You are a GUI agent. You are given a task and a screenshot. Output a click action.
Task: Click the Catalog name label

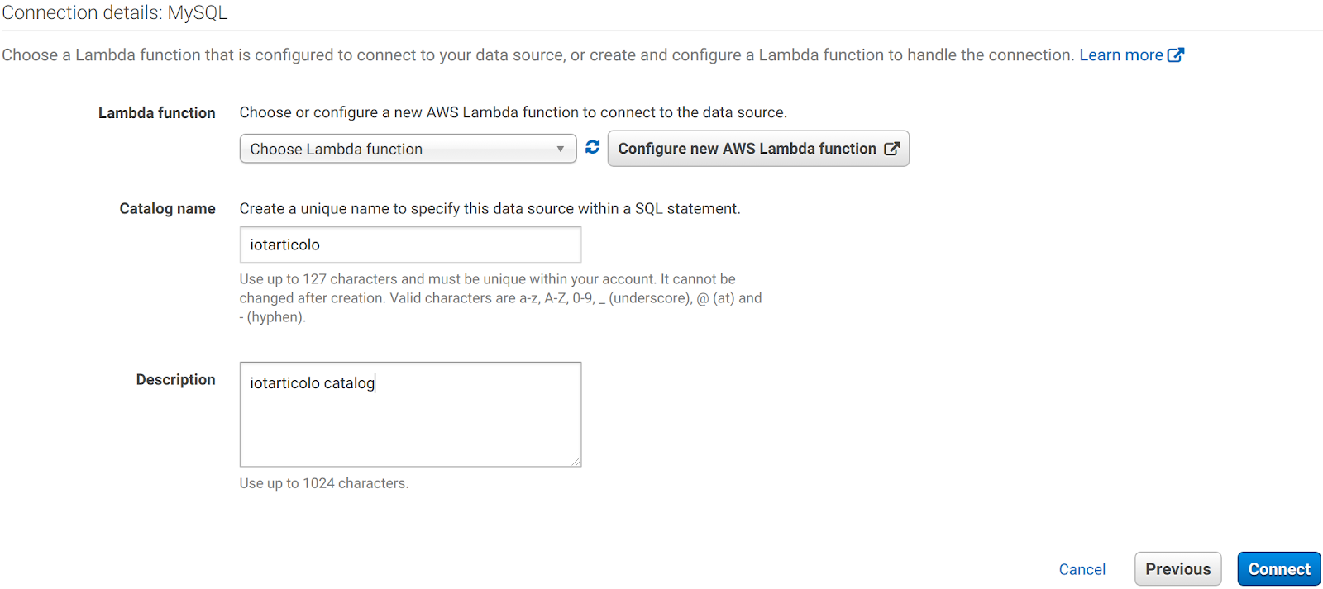click(167, 209)
